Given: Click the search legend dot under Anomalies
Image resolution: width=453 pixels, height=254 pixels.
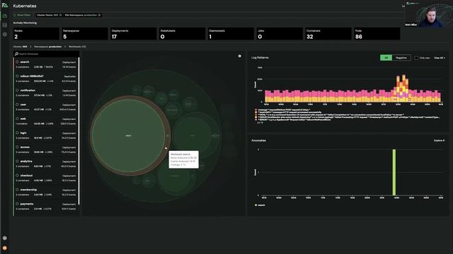Looking at the screenshot, I should (x=256, y=205).
